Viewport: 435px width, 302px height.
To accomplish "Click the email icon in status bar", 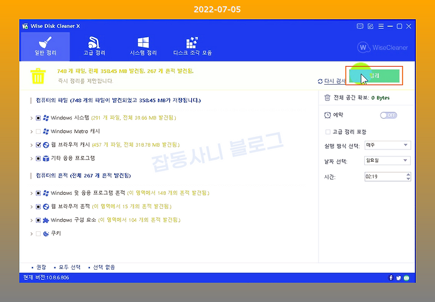I will pos(407,278).
